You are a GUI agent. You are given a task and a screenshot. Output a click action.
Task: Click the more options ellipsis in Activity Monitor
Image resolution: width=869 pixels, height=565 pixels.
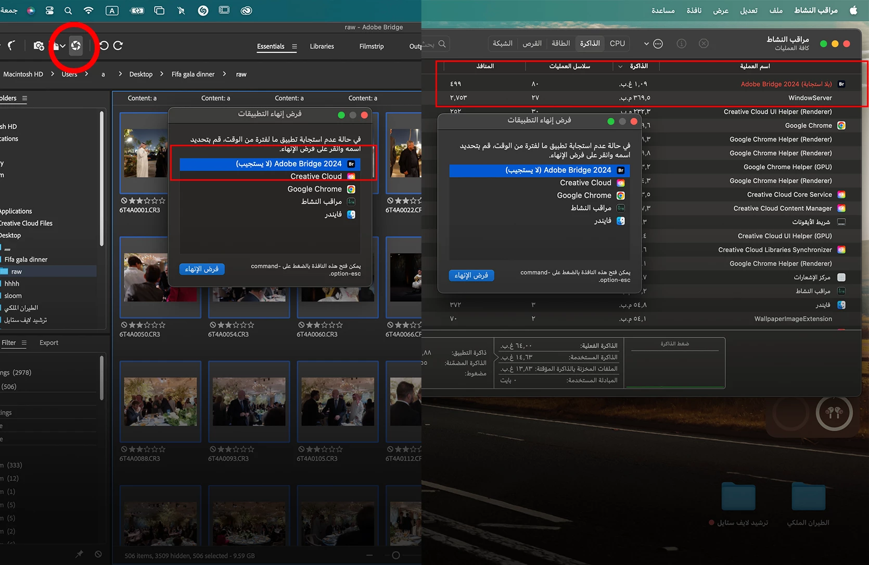[658, 44]
